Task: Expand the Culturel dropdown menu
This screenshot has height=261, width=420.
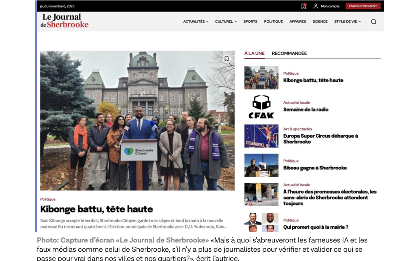Action: [x=226, y=22]
